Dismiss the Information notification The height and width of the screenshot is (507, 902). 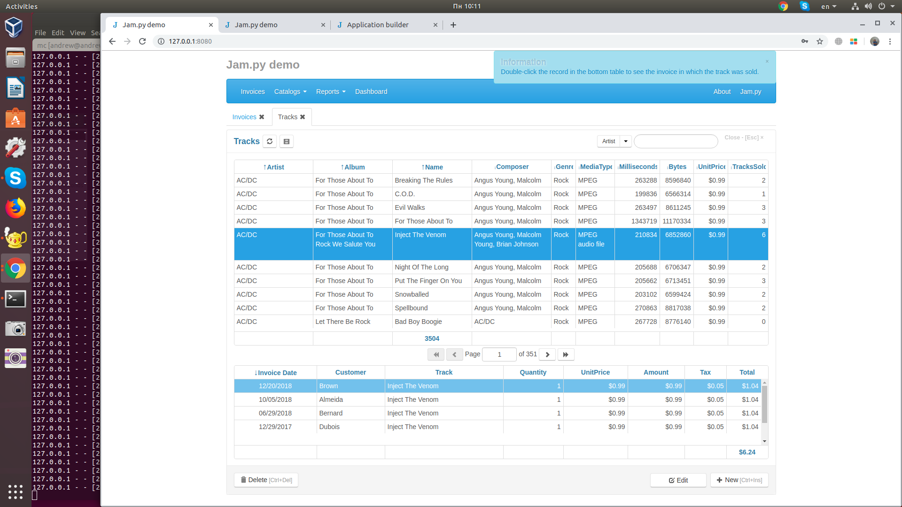(x=767, y=61)
